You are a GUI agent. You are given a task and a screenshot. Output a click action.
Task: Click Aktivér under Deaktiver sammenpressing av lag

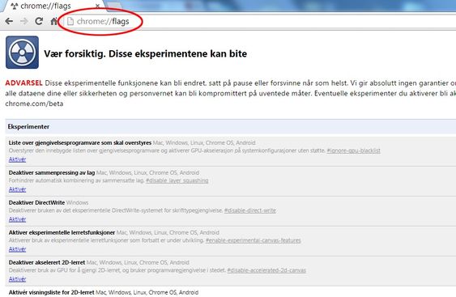[17, 189]
